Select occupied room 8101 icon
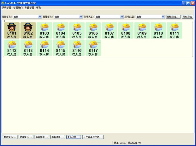The width and height of the screenshot is (196, 146). tap(12, 27)
